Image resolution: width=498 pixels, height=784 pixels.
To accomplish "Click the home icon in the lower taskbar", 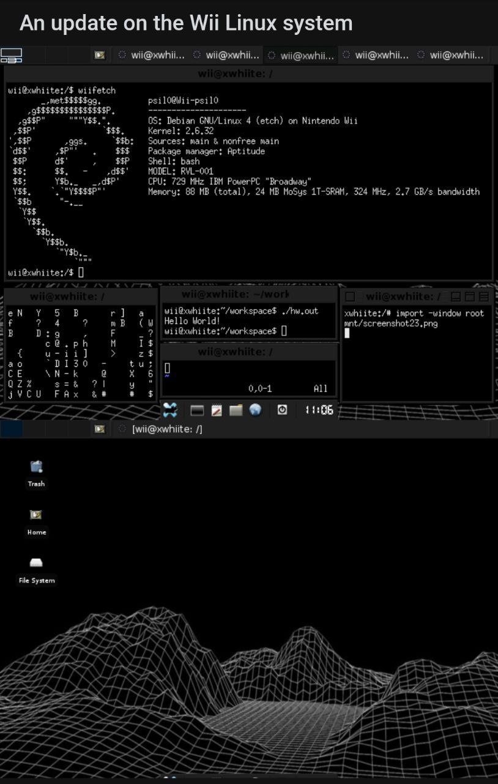I will 100,429.
